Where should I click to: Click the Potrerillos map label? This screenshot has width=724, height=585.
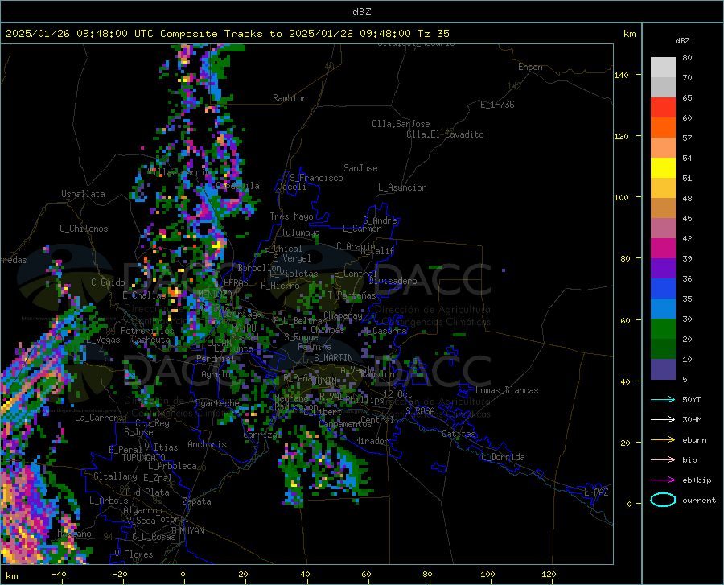(147, 331)
